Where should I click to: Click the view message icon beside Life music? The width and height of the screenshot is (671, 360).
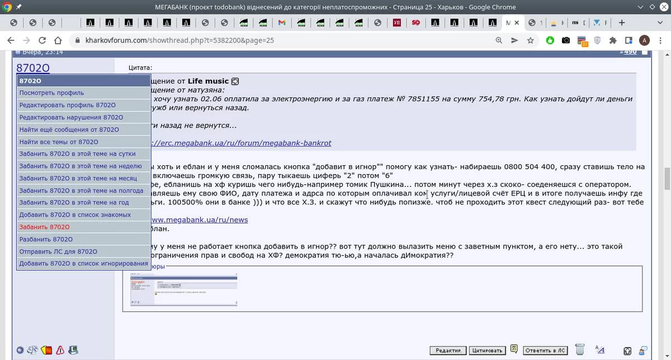[x=235, y=82]
